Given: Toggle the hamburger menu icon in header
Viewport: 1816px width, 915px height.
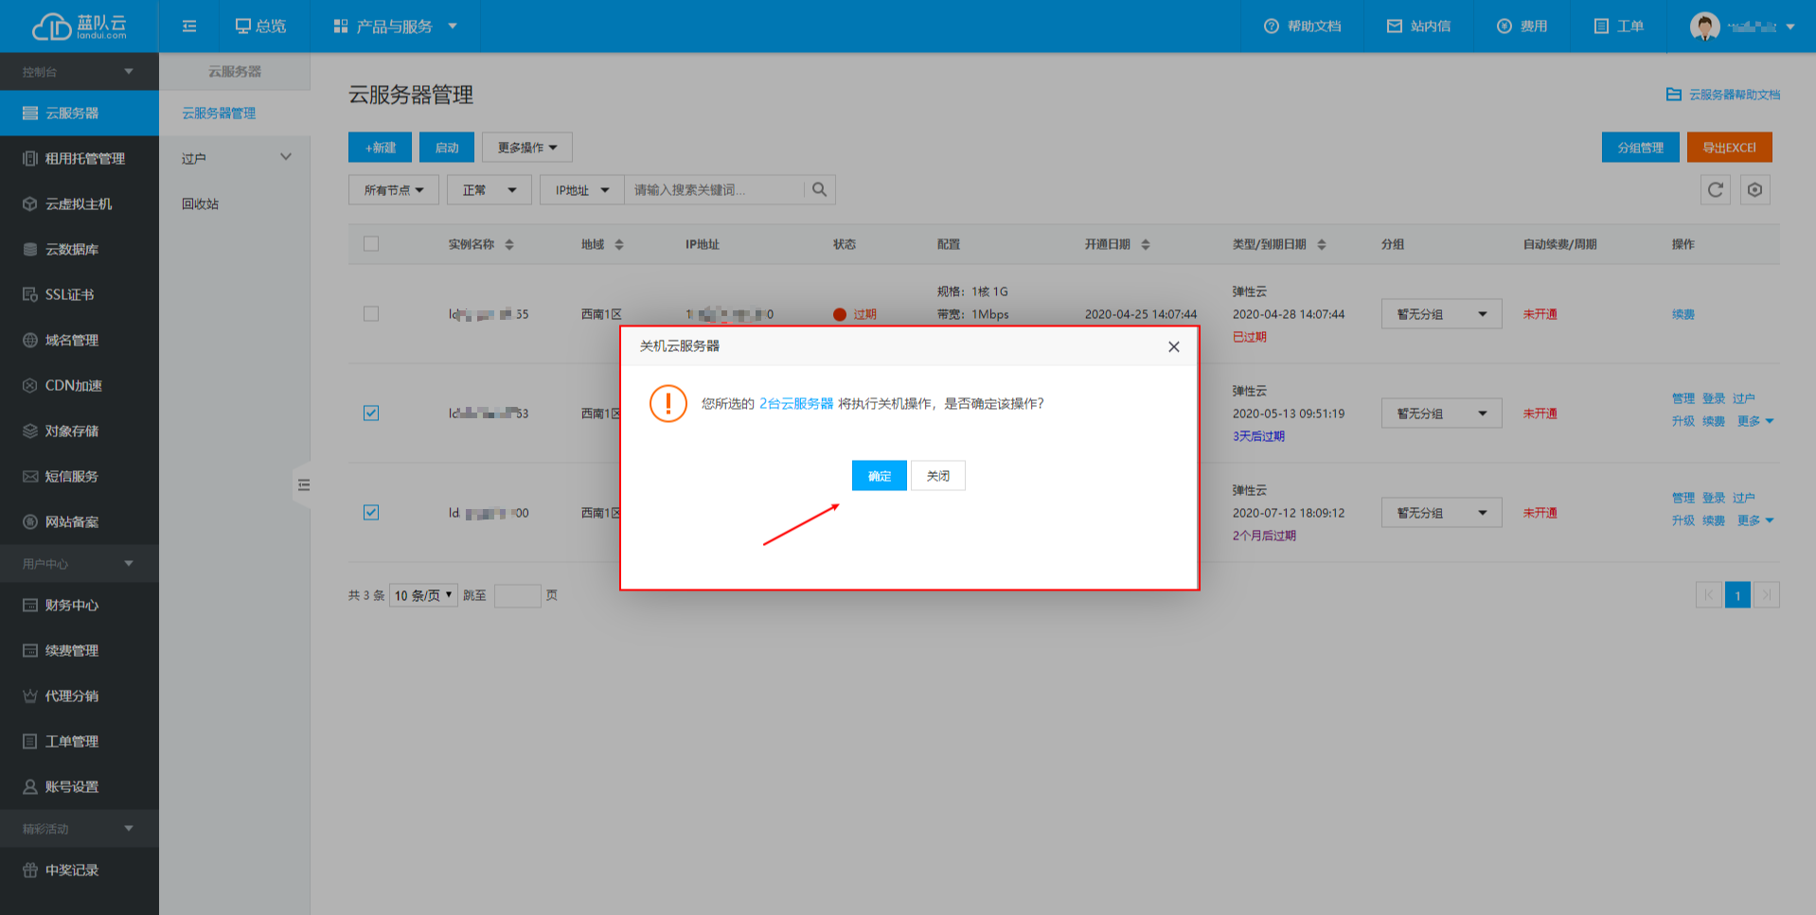Looking at the screenshot, I should [189, 26].
